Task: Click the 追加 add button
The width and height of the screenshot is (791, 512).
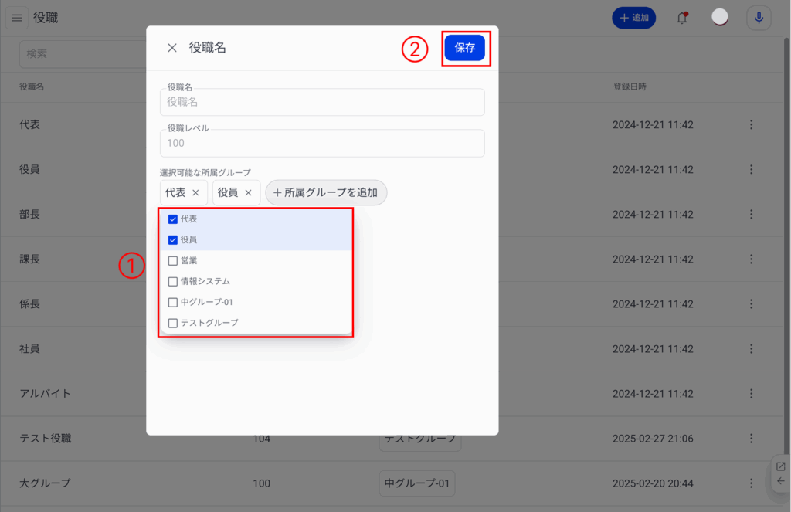Action: [633, 18]
